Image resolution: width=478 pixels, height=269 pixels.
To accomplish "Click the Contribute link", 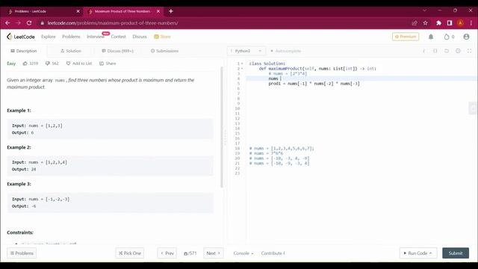I will 273,253.
